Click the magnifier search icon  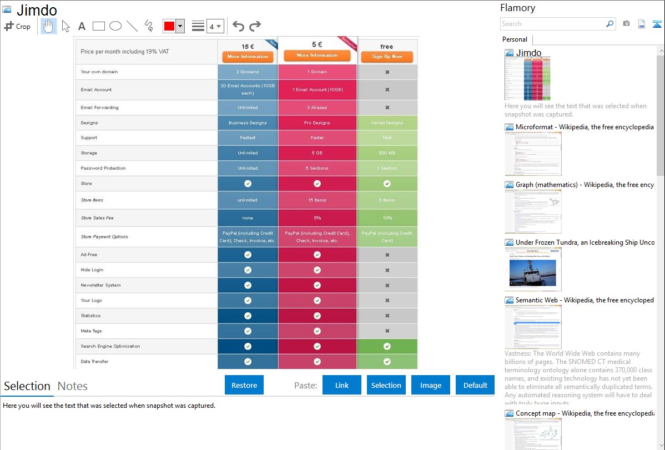(x=610, y=24)
